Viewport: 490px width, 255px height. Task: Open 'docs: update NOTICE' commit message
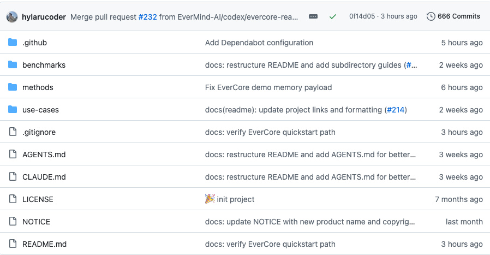point(310,222)
